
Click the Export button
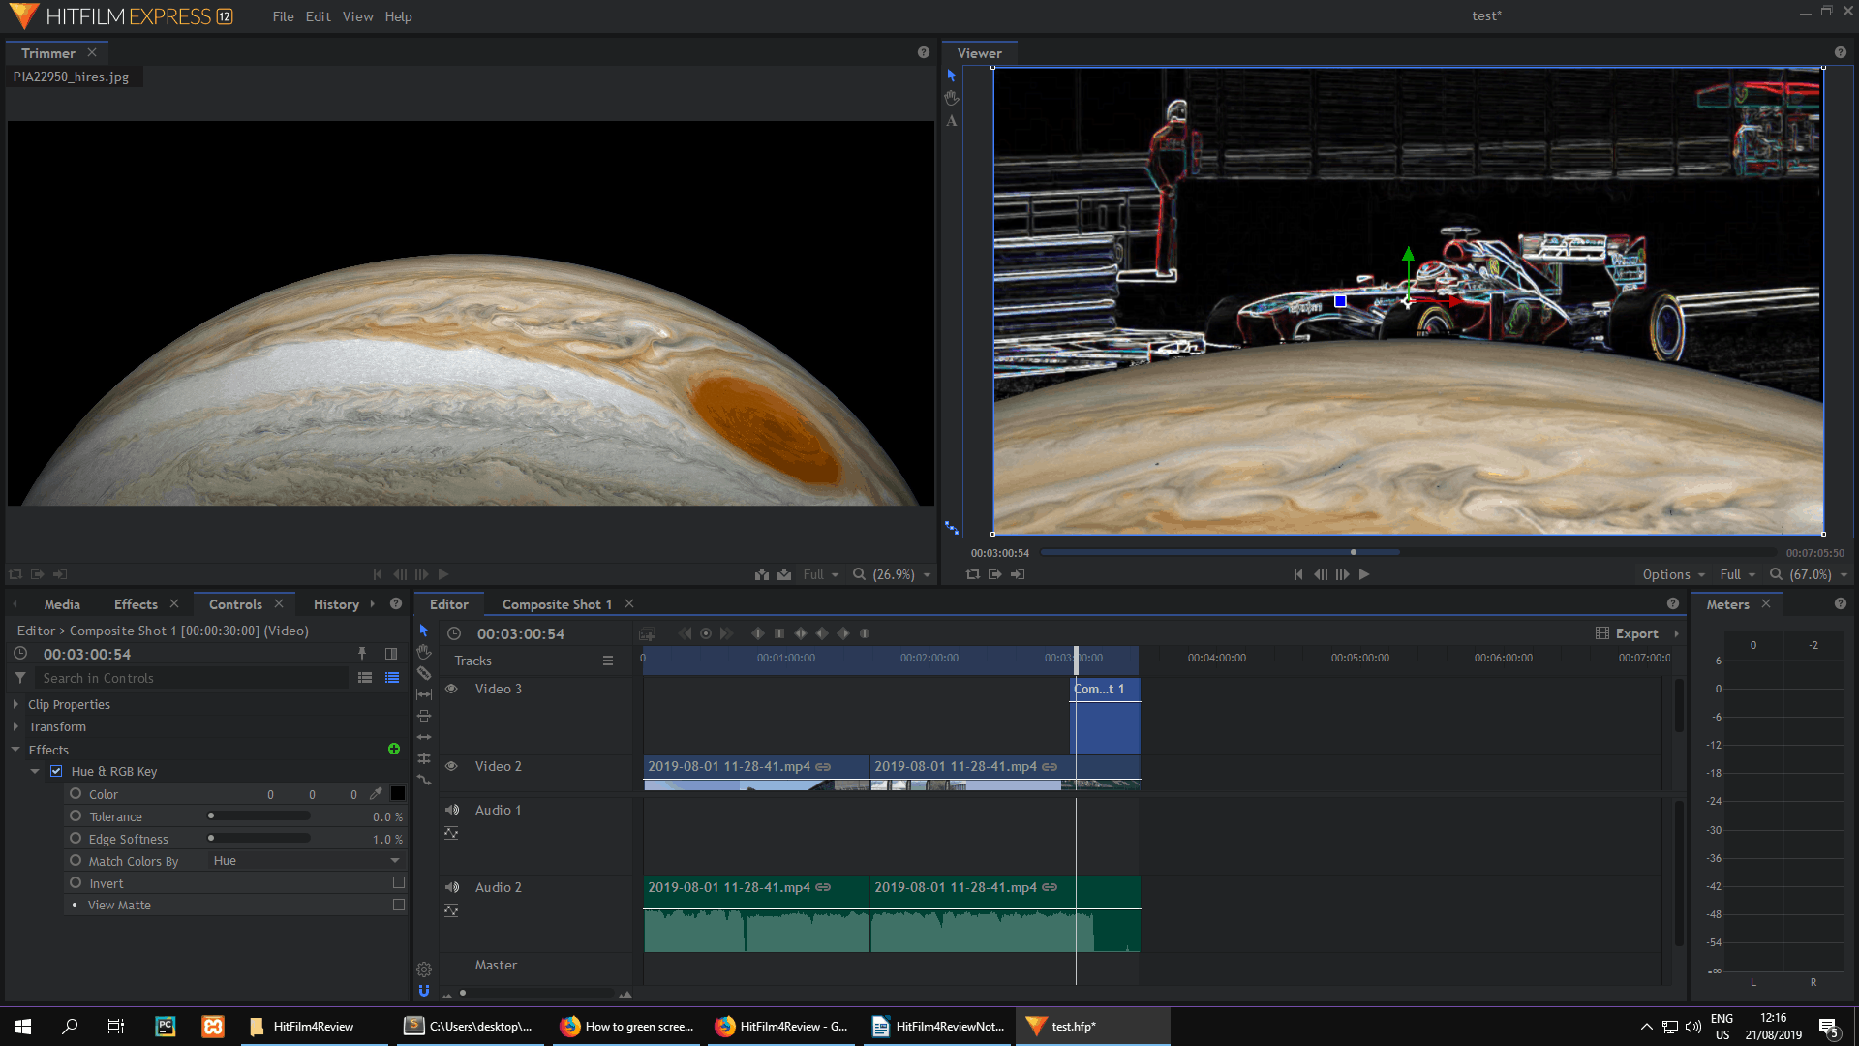coord(1628,633)
